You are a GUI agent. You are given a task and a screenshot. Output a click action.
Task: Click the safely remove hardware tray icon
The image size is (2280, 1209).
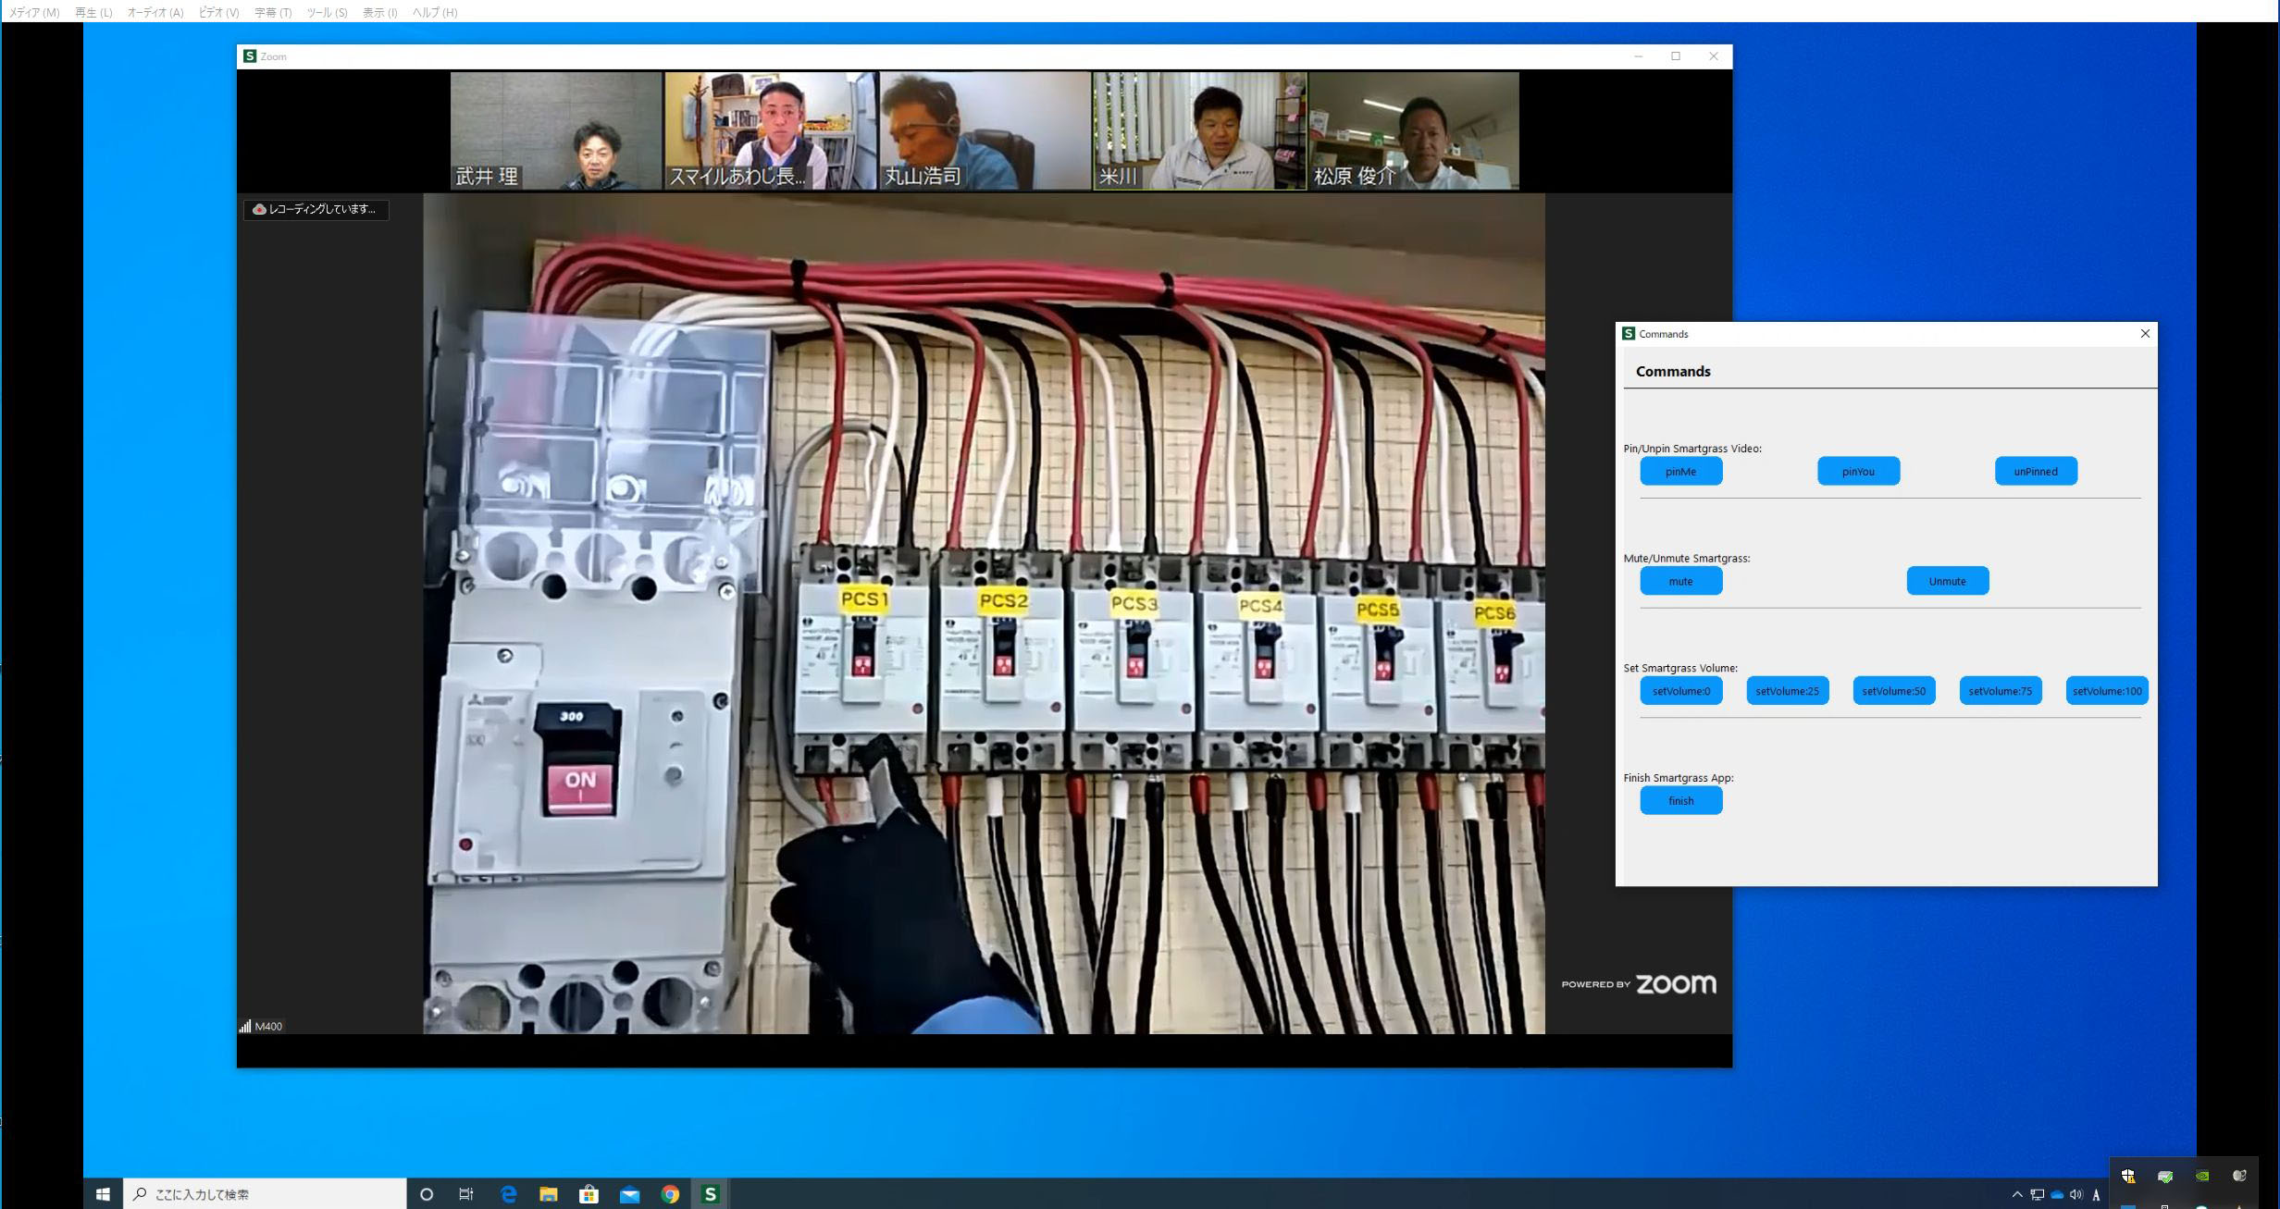point(2165,1177)
